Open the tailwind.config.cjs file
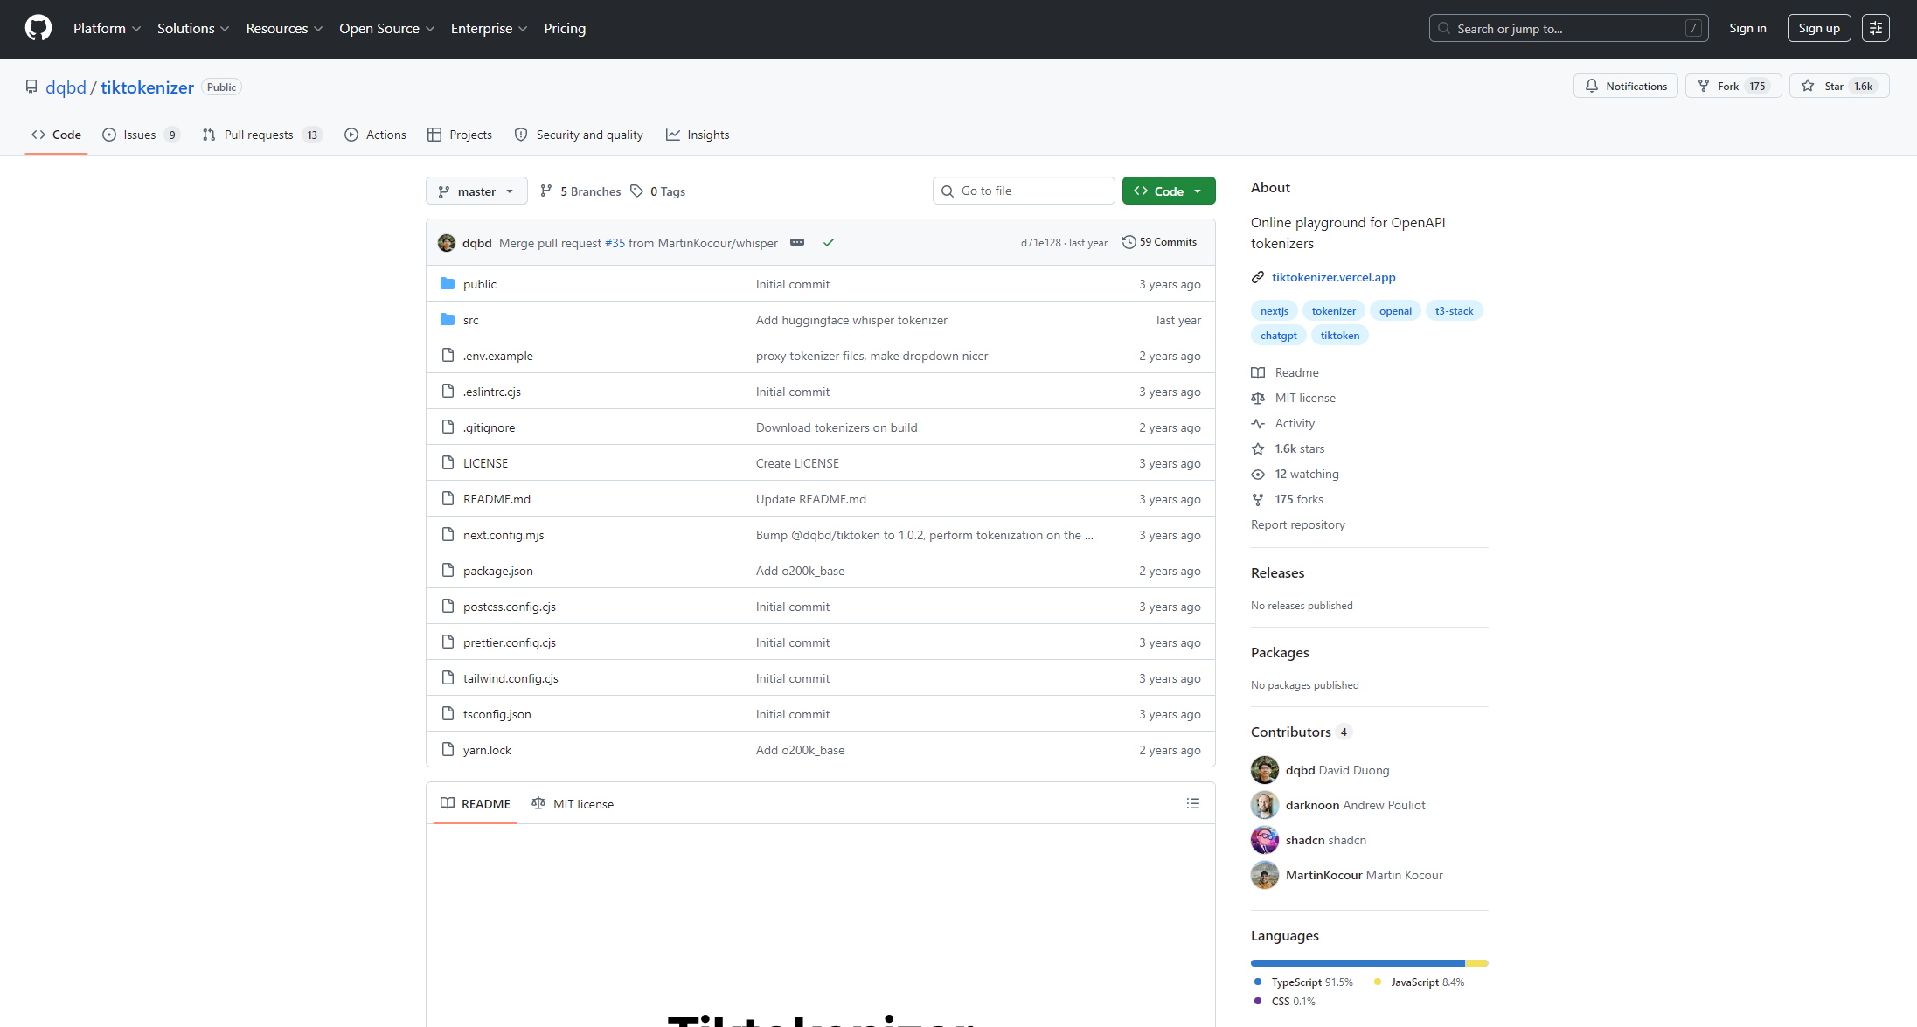This screenshot has height=1027, width=1917. (x=511, y=678)
